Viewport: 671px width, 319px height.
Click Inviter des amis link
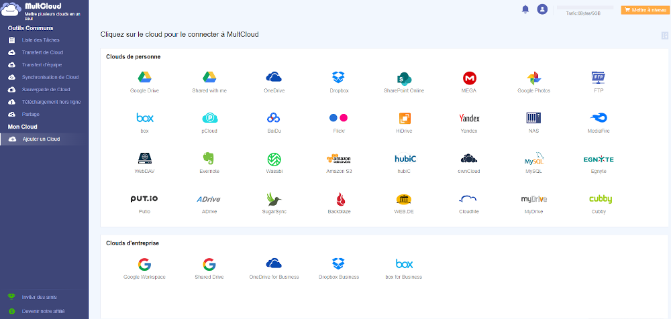[39, 297]
